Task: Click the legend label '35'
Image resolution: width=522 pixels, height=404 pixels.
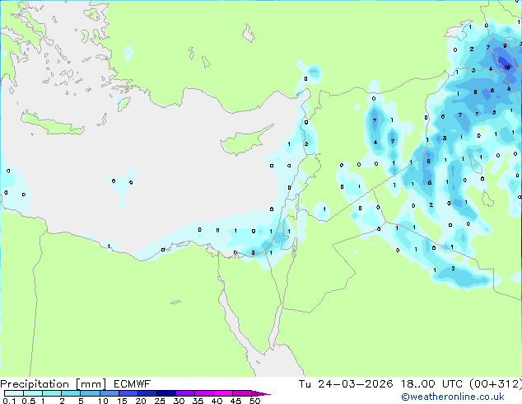Action: 198,401
